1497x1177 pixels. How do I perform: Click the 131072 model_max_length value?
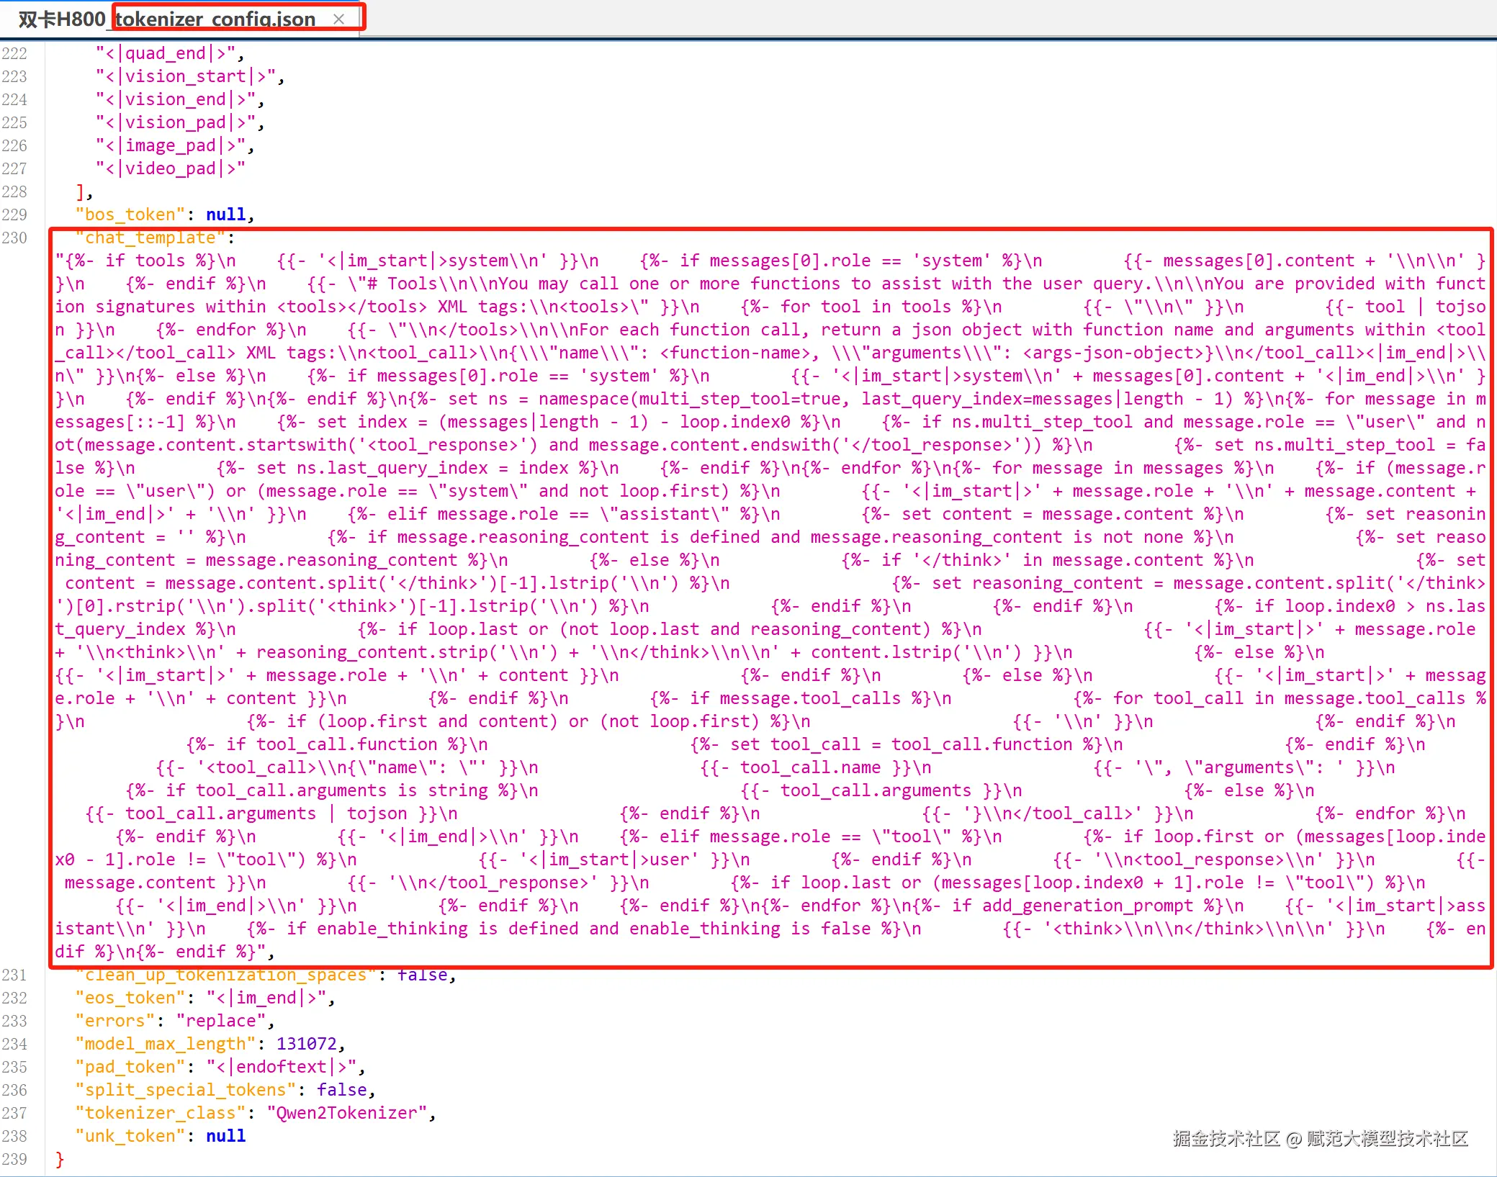point(306,1044)
